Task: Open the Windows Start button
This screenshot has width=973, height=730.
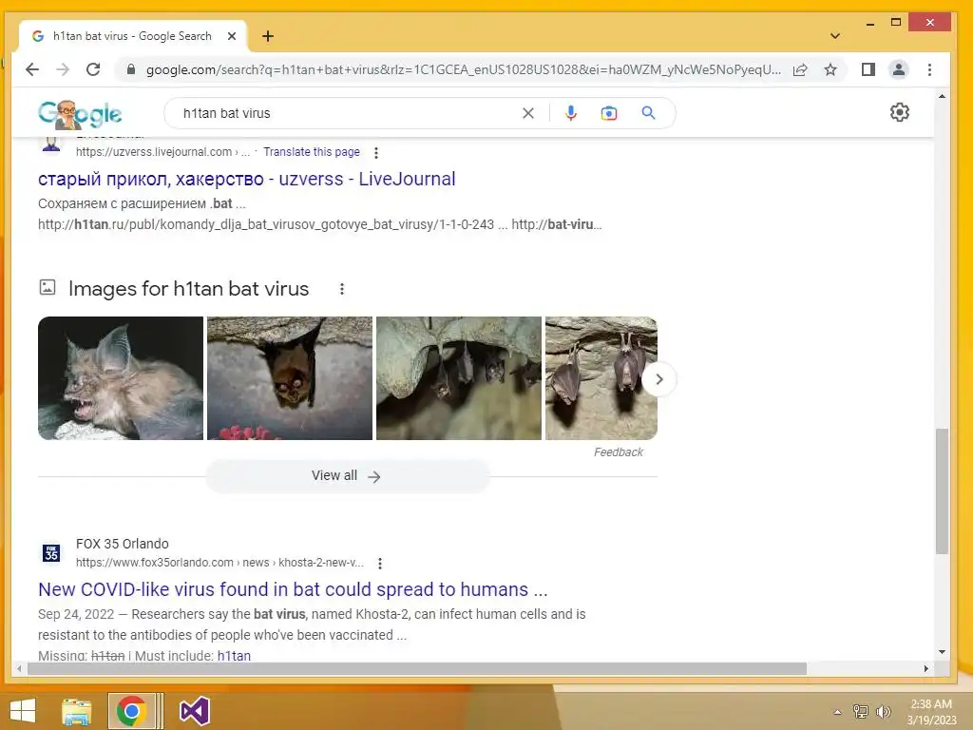Action: click(23, 711)
